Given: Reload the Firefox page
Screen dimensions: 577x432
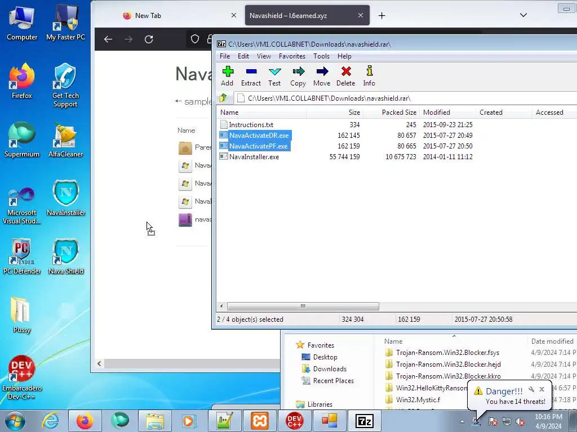Looking at the screenshot, I should pyautogui.click(x=149, y=39).
